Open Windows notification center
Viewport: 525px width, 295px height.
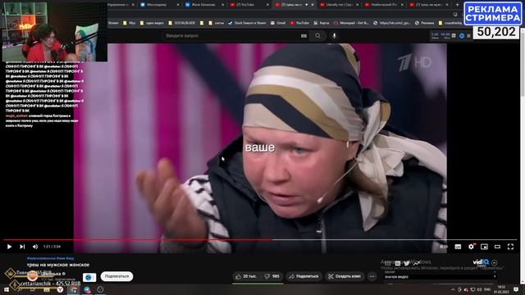pos(516,289)
